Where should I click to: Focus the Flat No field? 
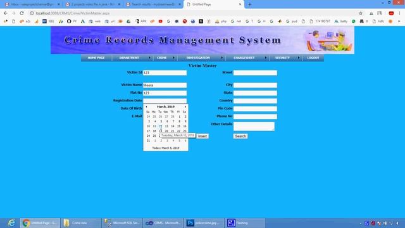tap(165, 93)
